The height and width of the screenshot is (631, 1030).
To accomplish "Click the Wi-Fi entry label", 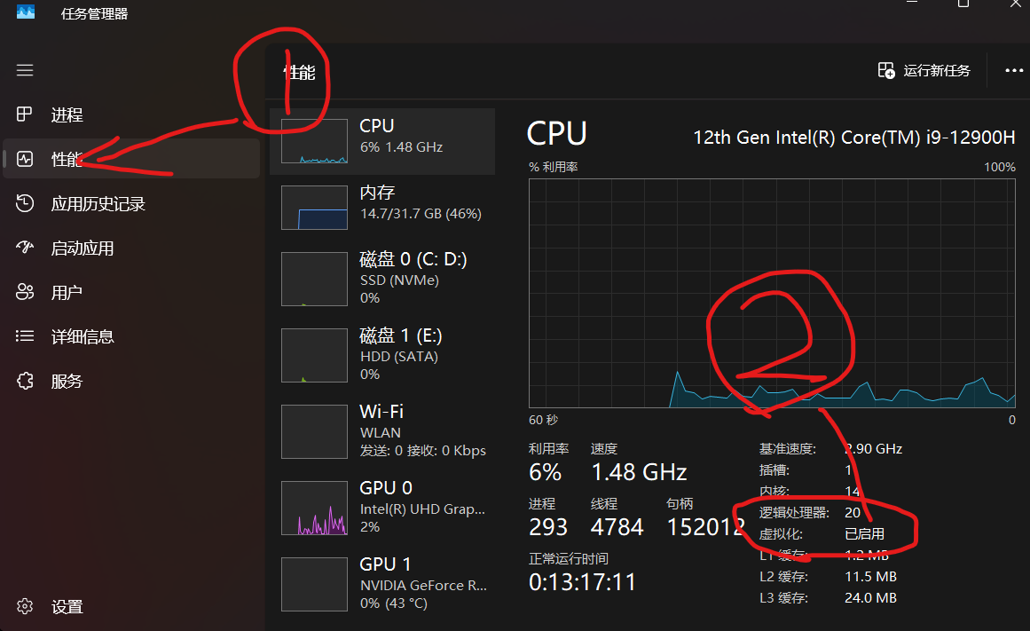I will [381, 412].
